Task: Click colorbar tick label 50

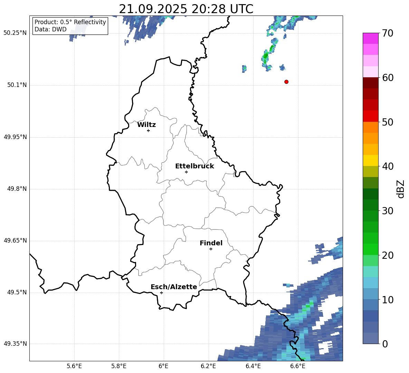Action: (388, 122)
